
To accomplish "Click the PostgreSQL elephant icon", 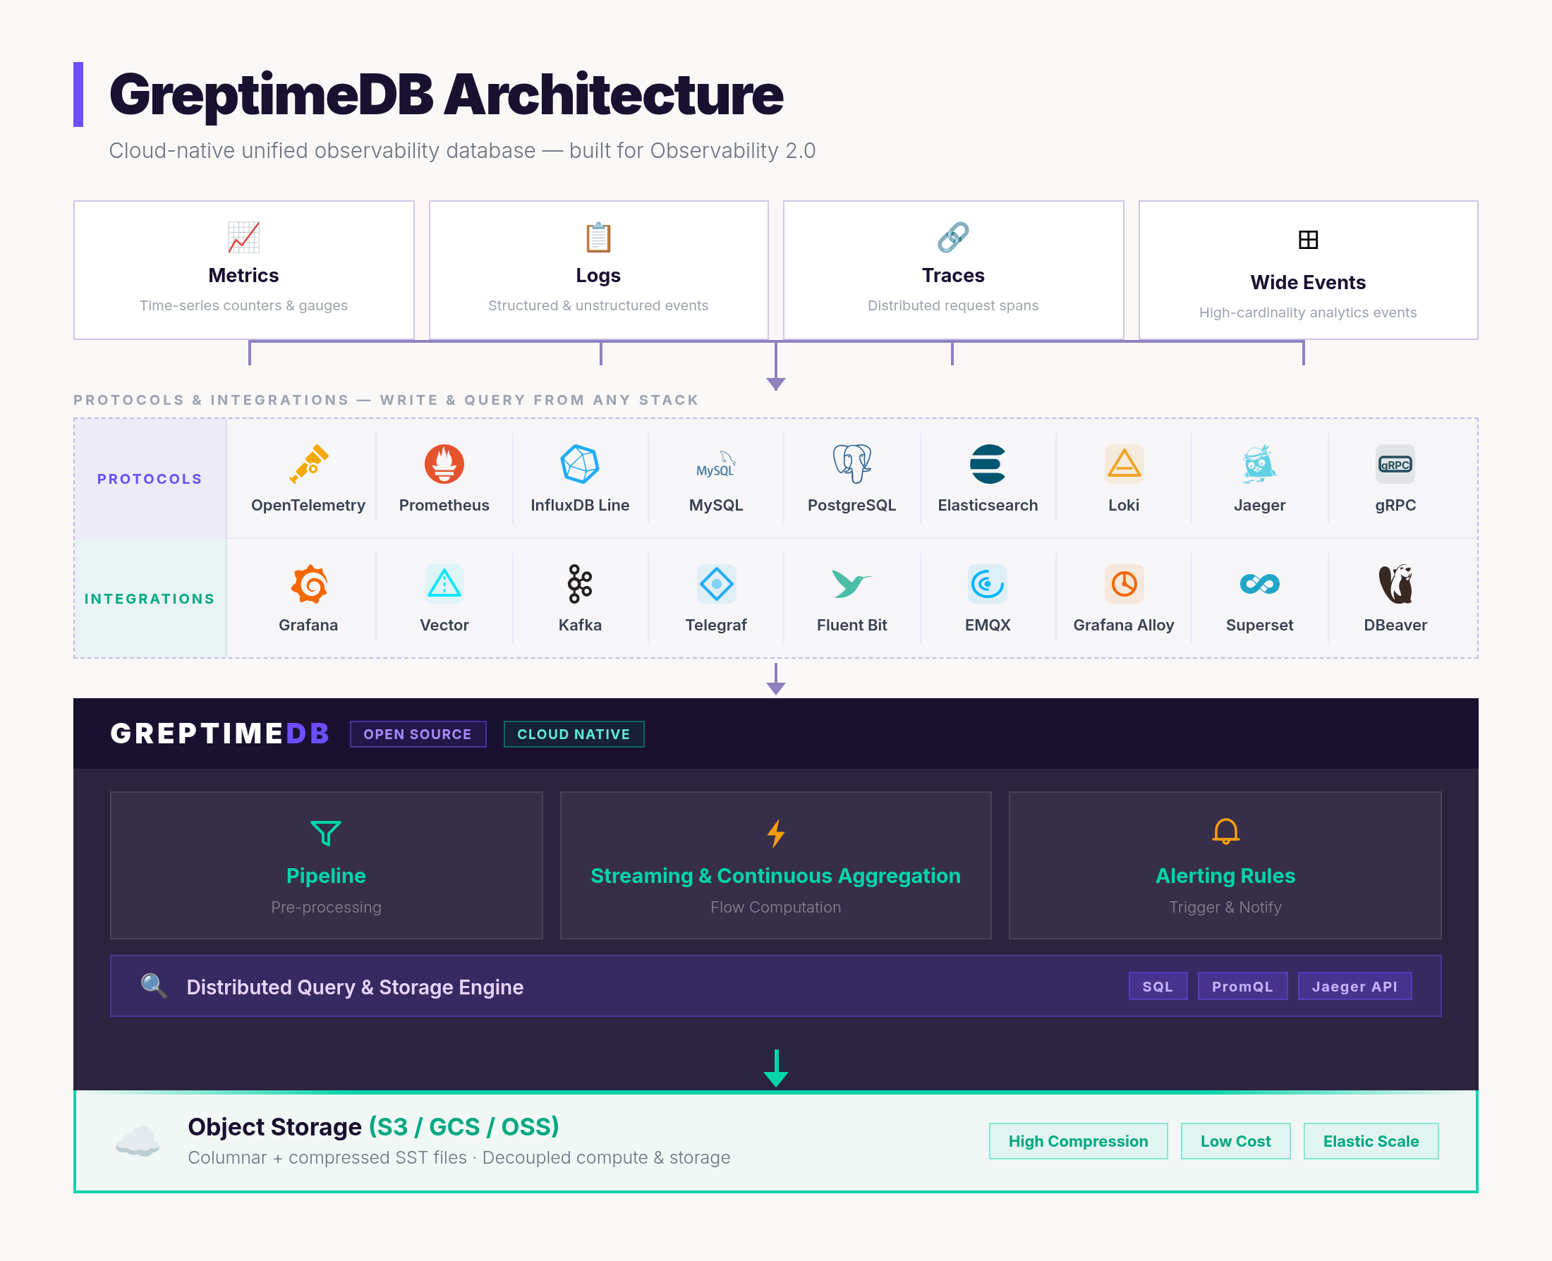I will [851, 463].
